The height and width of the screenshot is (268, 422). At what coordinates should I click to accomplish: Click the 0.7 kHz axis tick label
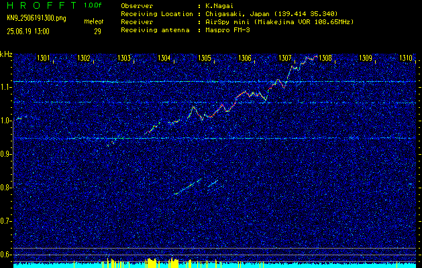pos(5,221)
